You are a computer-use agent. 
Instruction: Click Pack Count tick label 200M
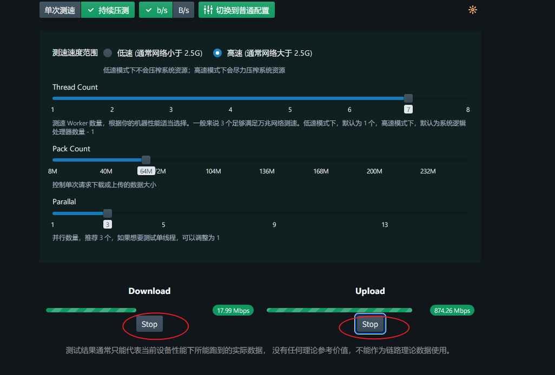[374, 171]
